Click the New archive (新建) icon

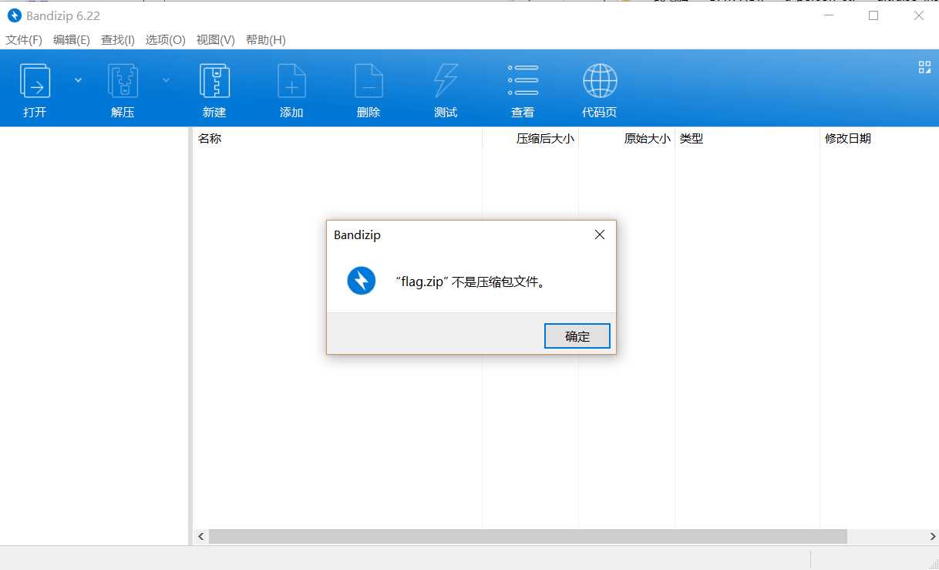point(214,80)
